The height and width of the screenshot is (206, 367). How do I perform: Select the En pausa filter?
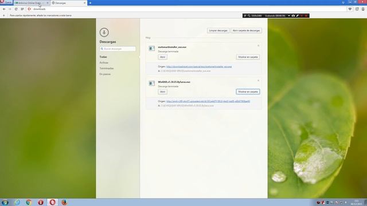coord(105,74)
